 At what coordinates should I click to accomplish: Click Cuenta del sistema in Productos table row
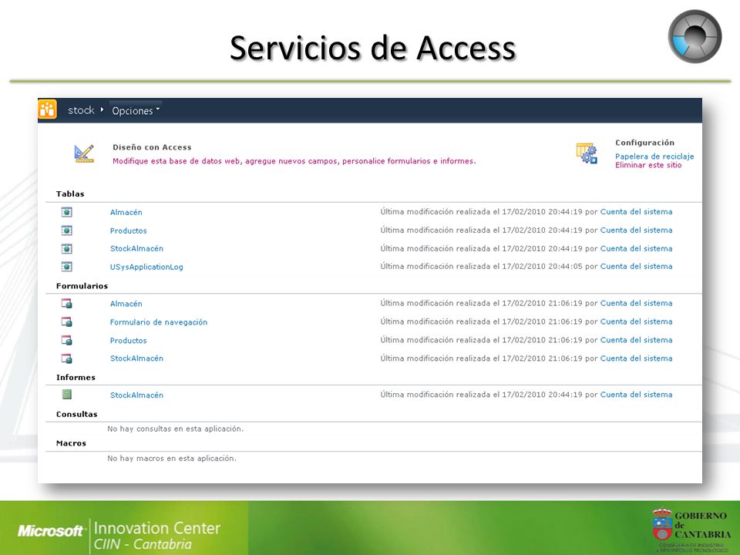(636, 230)
